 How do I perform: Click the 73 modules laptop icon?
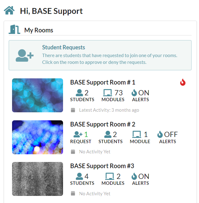[108, 93]
